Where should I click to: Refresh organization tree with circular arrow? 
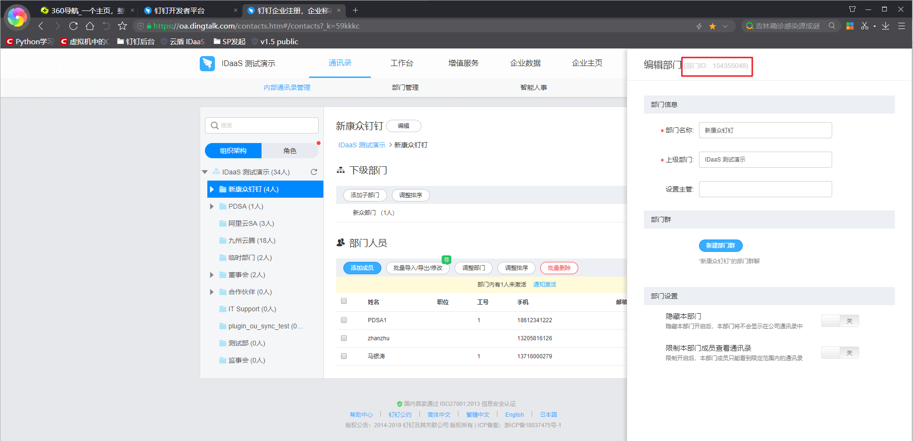tap(314, 172)
